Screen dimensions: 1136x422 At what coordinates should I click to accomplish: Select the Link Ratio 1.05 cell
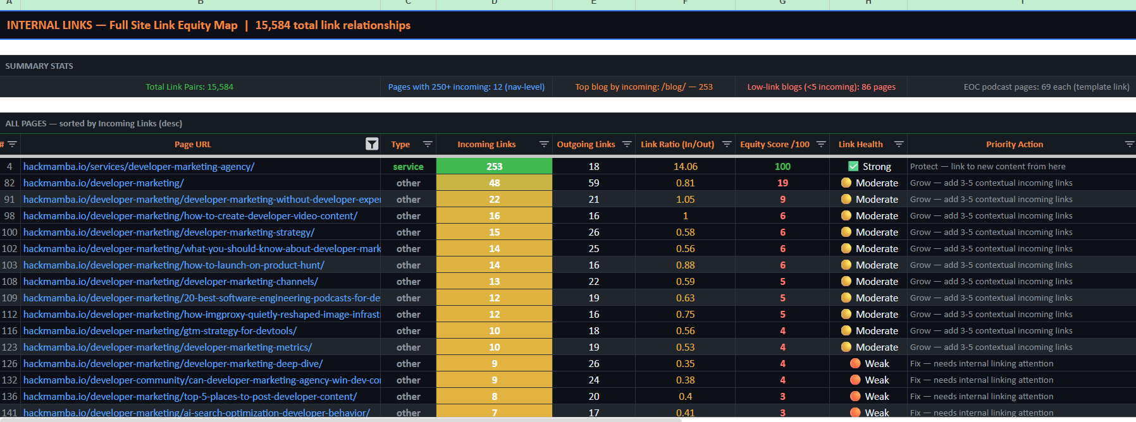point(685,199)
